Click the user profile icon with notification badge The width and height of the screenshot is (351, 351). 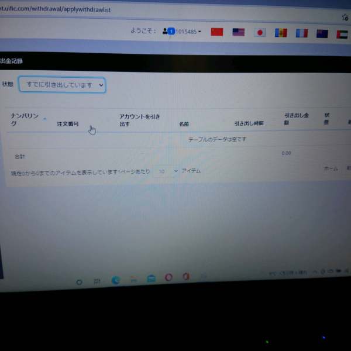coord(168,31)
